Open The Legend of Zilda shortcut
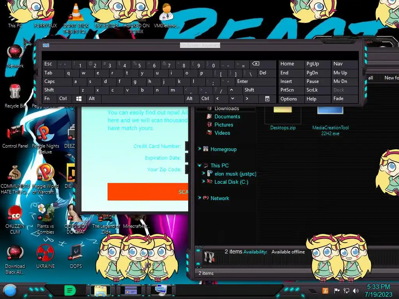Viewport: 399px width, 299px height. [106, 225]
